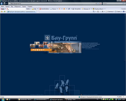
Task: Expand the ИЦ dropdown arrow
Action: pyautogui.click(x=38, y=9)
